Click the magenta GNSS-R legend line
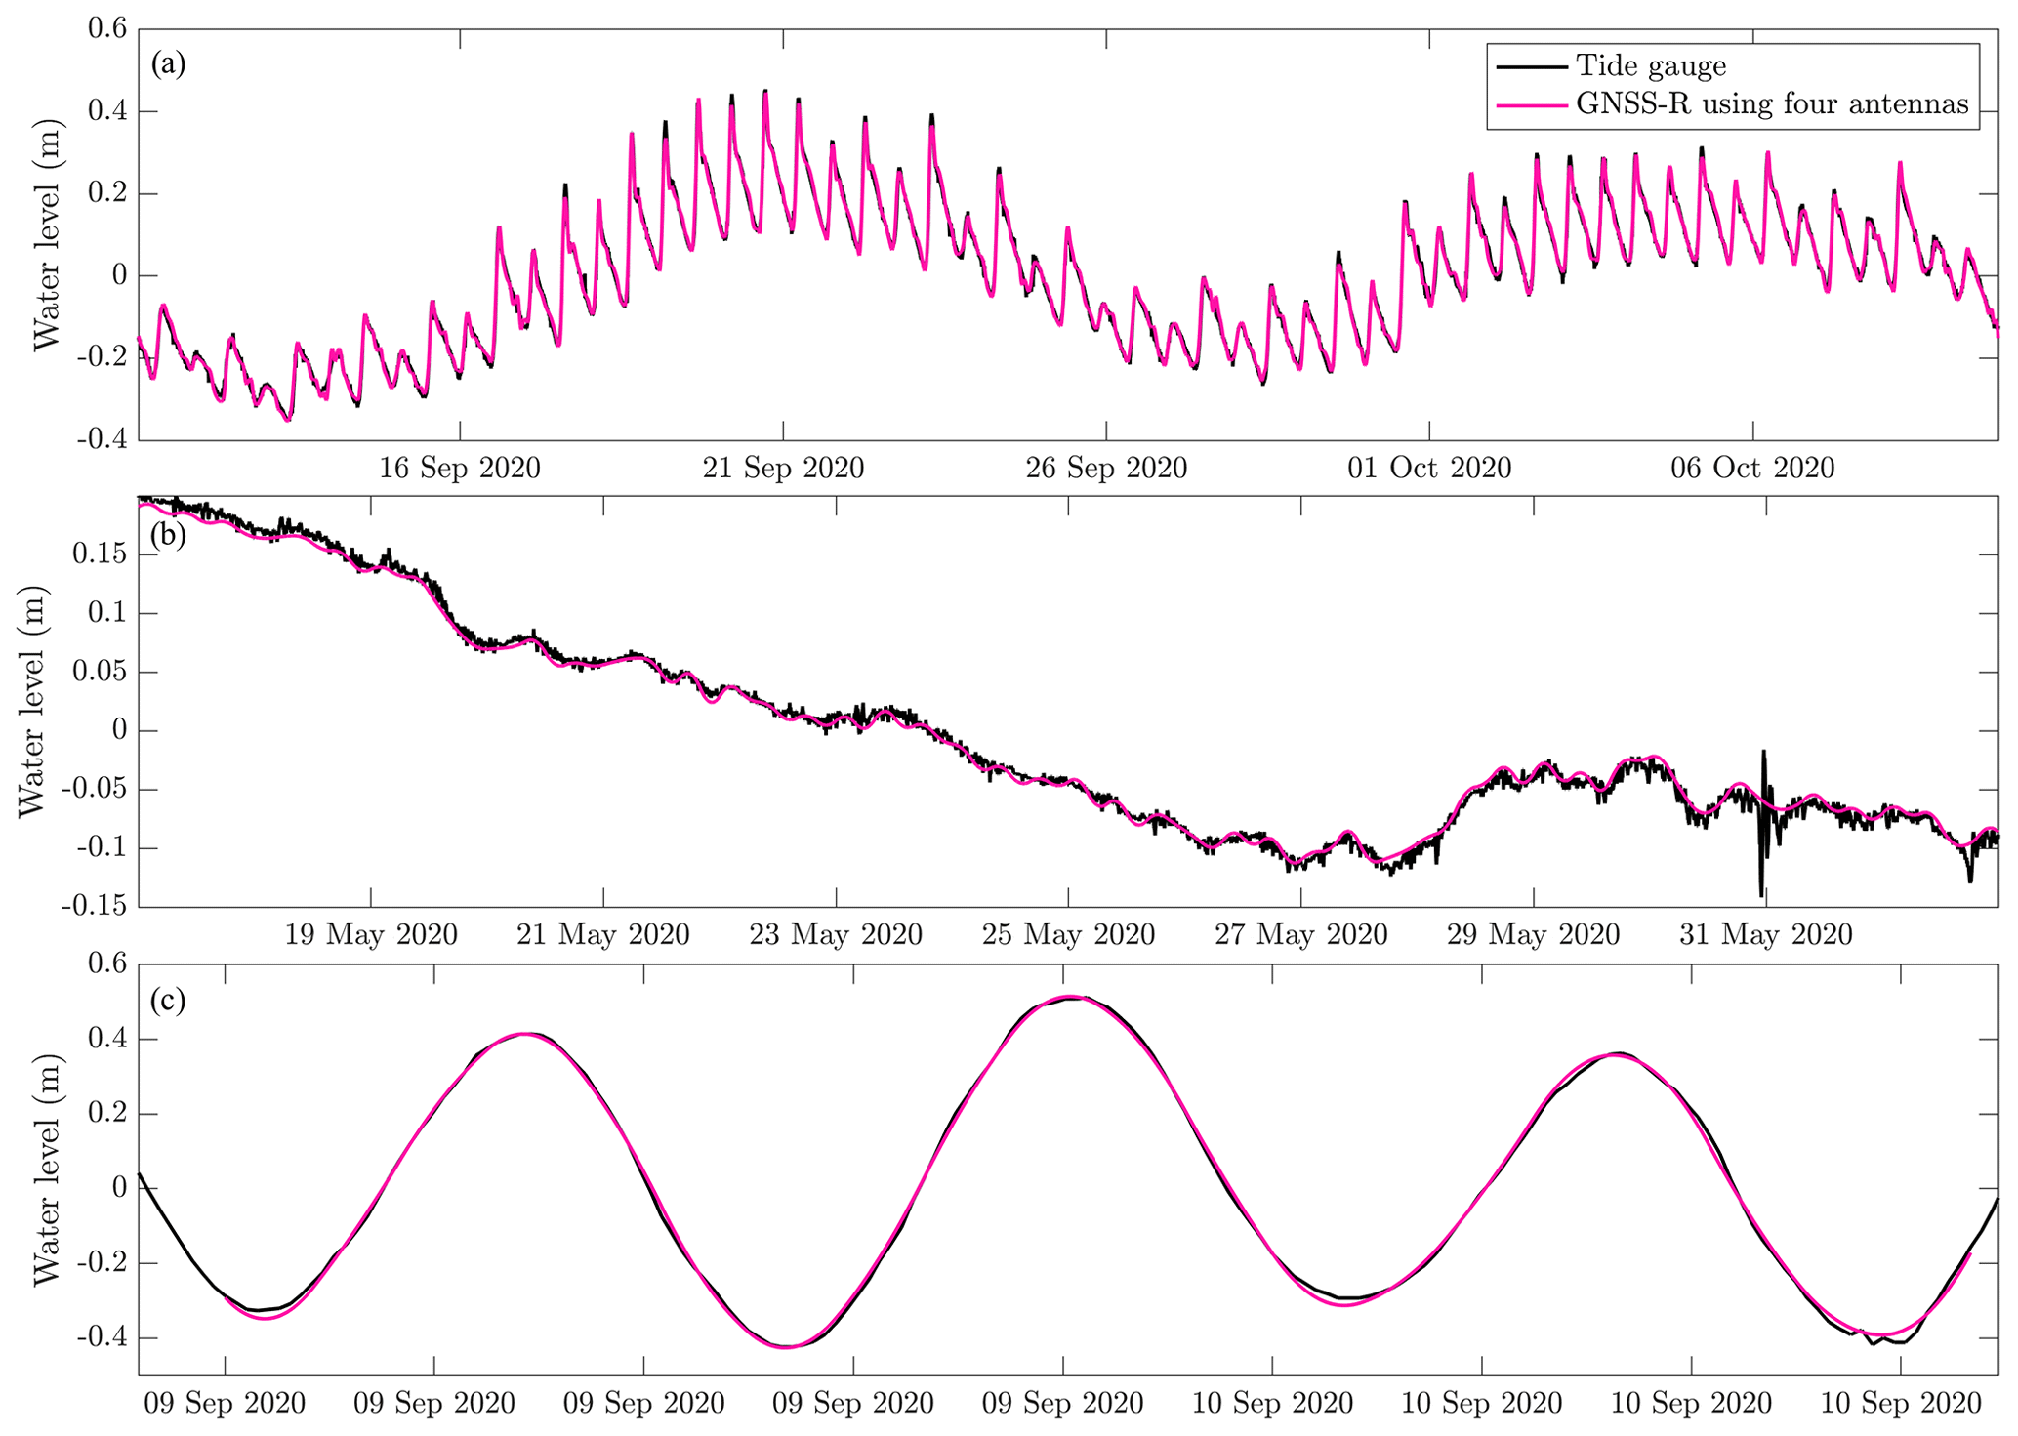This screenshot has width=2018, height=1436. coord(1532,104)
